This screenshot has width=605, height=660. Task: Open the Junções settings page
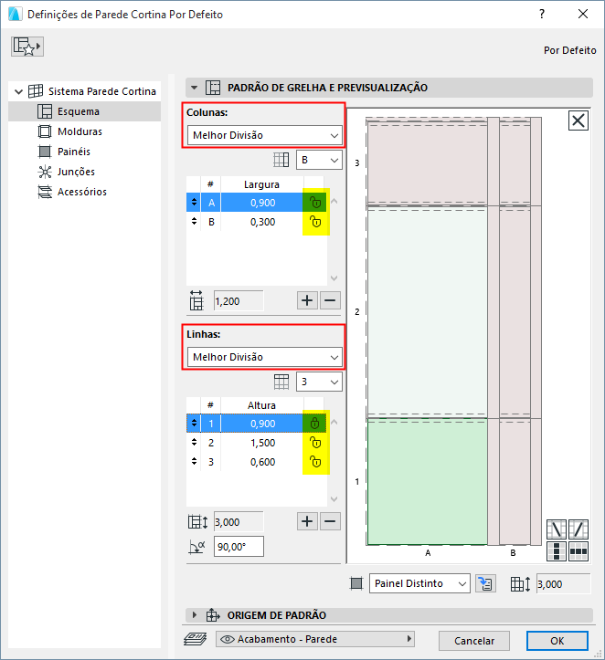point(76,172)
